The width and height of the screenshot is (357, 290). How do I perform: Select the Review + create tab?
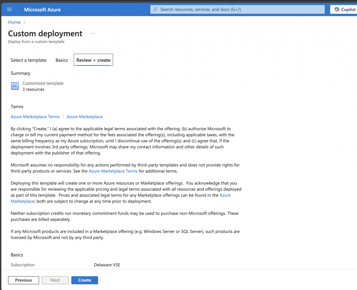pos(93,60)
